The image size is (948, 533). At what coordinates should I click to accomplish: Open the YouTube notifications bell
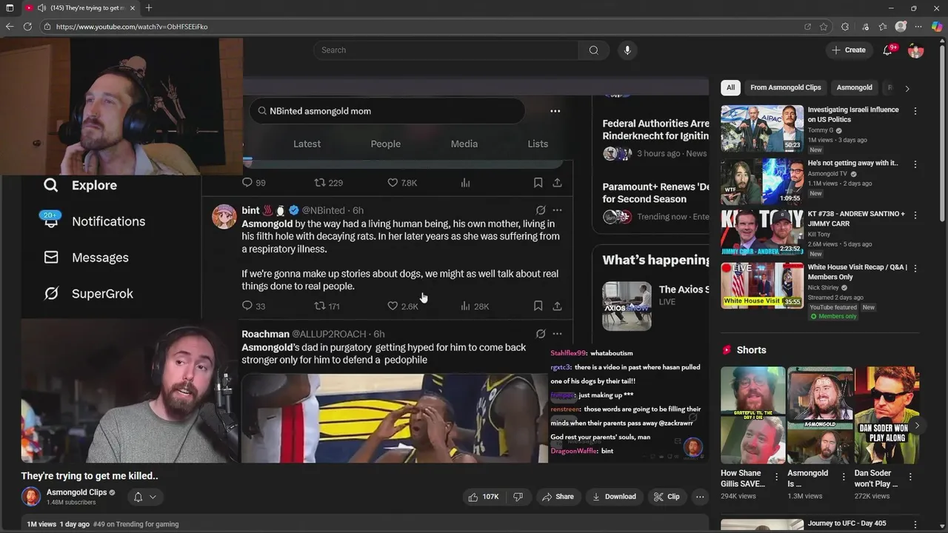click(x=887, y=50)
